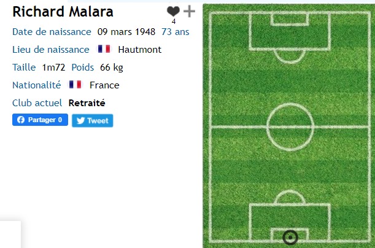Click the Club actuel label
The height and width of the screenshot is (248, 375).
point(37,103)
